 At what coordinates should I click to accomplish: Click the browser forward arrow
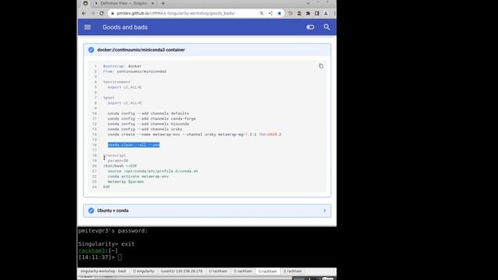coord(93,13)
